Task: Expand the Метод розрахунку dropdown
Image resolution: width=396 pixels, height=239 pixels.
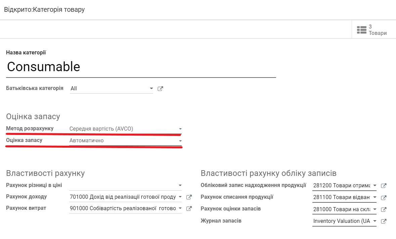Action: 180,129
